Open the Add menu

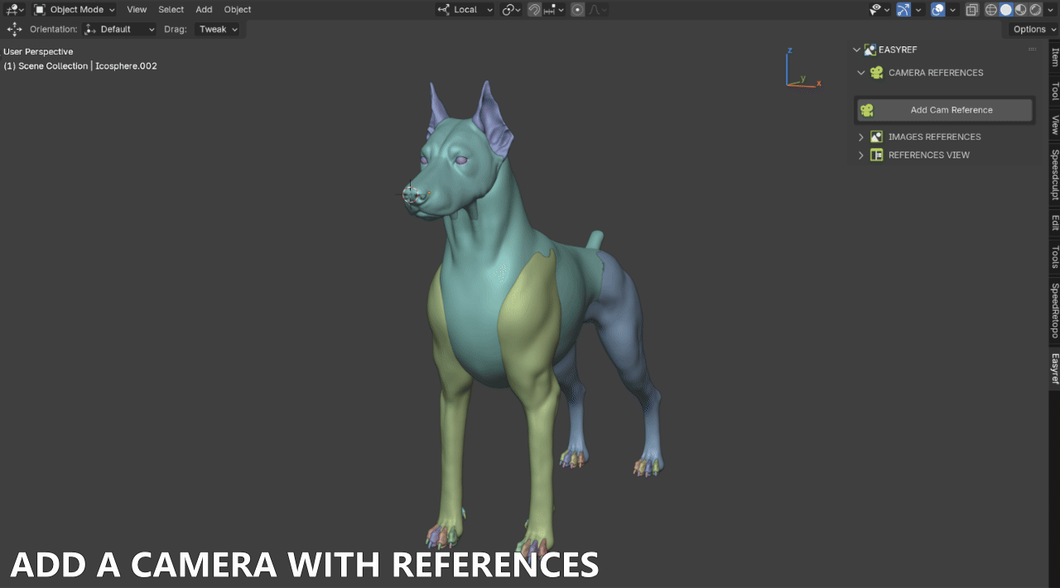[x=204, y=9]
